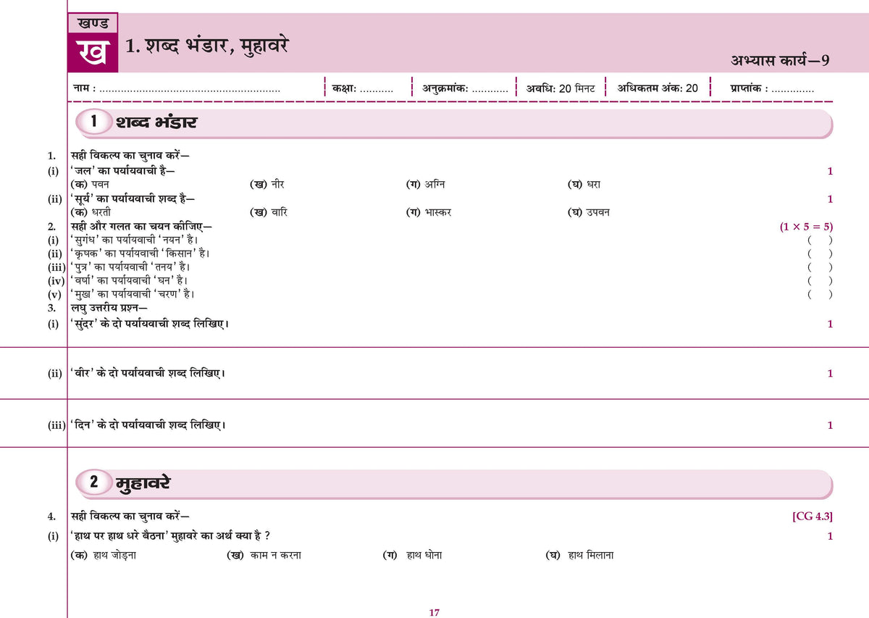Click the section heading 'मुहावरे'
The image size is (869, 618).
(x=143, y=483)
